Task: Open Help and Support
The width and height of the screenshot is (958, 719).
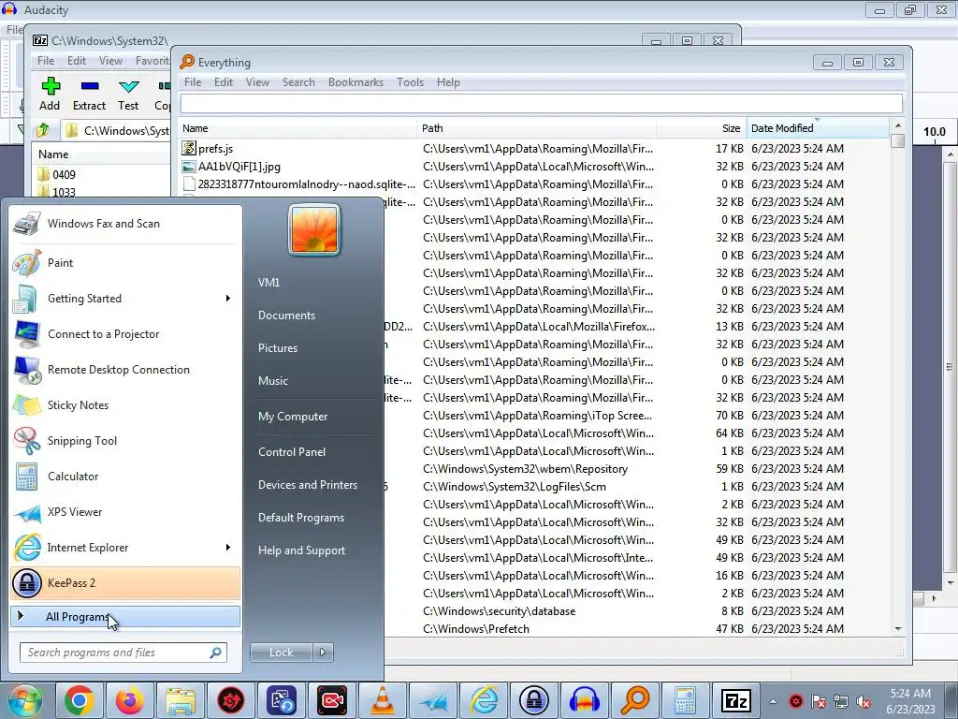Action: pyautogui.click(x=301, y=550)
